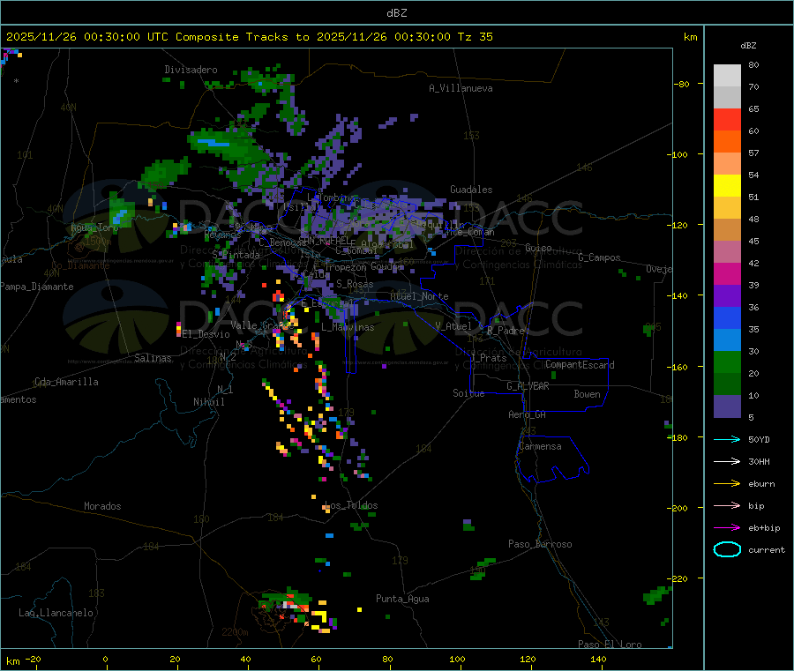Click the Salinas map label
The width and height of the screenshot is (794, 671).
153,358
